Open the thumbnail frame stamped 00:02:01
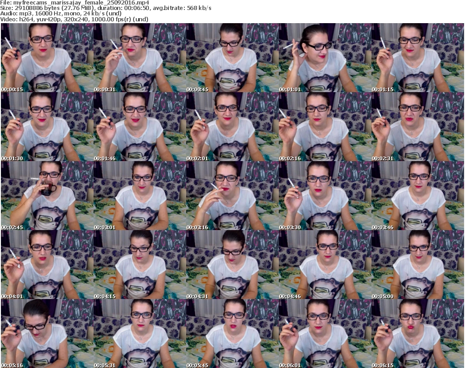 [x=232, y=127]
